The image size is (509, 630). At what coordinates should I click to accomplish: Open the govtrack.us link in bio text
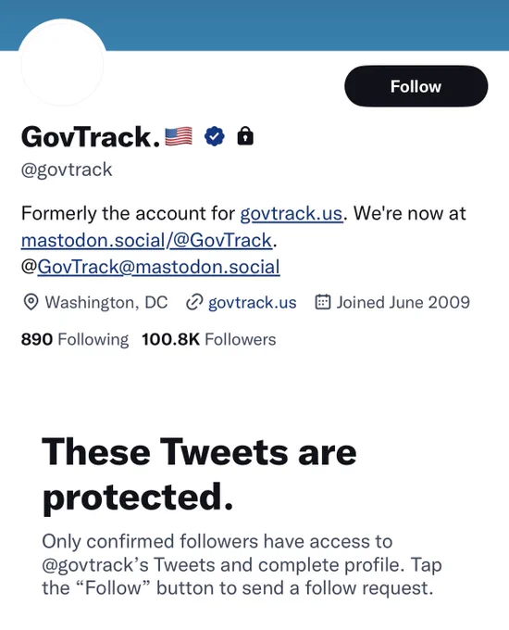[292, 213]
